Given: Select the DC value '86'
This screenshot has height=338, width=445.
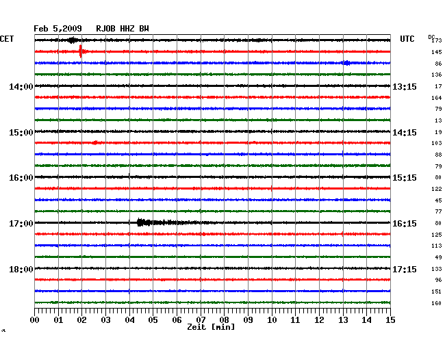Looking at the screenshot, I should tap(438, 64).
